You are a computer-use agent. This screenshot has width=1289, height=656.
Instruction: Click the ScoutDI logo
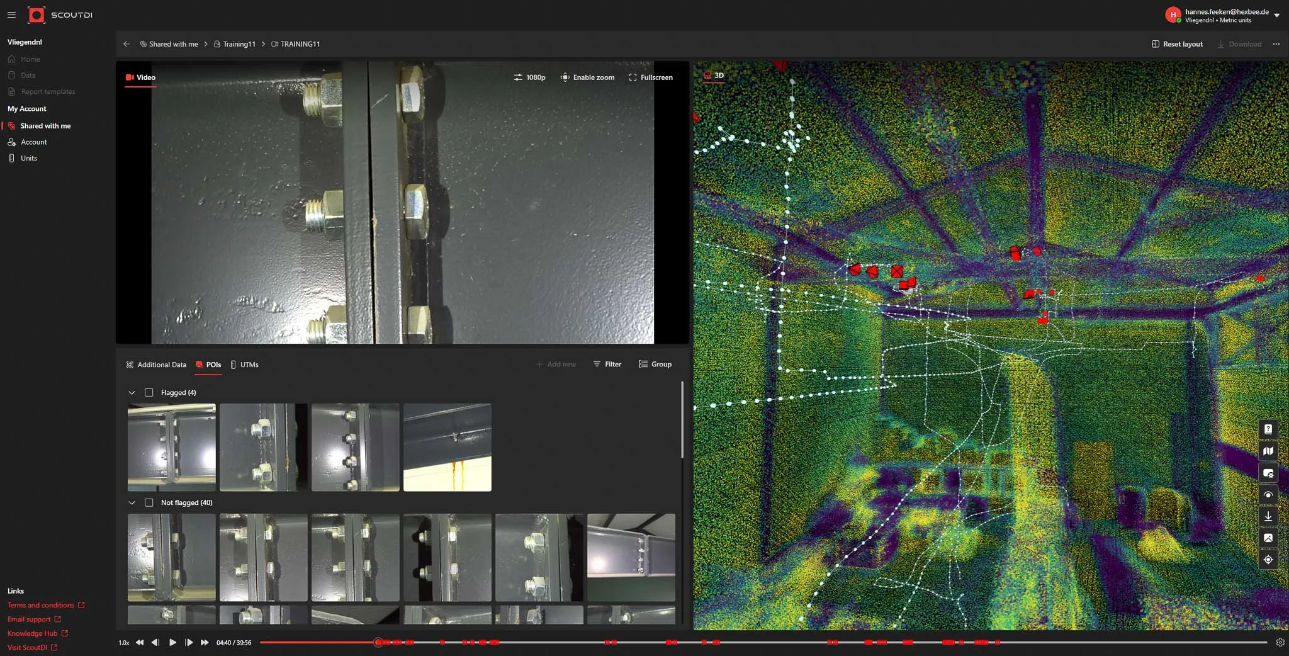click(x=60, y=14)
